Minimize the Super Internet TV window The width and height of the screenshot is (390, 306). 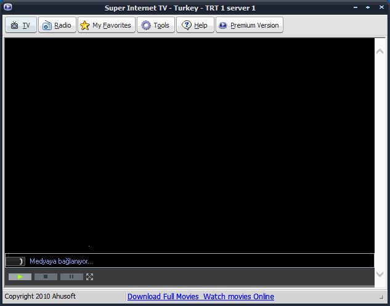coord(355,7)
